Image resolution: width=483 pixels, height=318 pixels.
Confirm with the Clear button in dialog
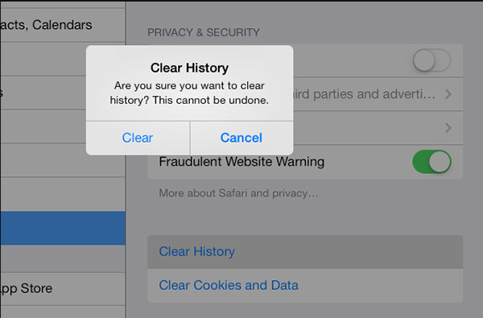click(x=138, y=138)
